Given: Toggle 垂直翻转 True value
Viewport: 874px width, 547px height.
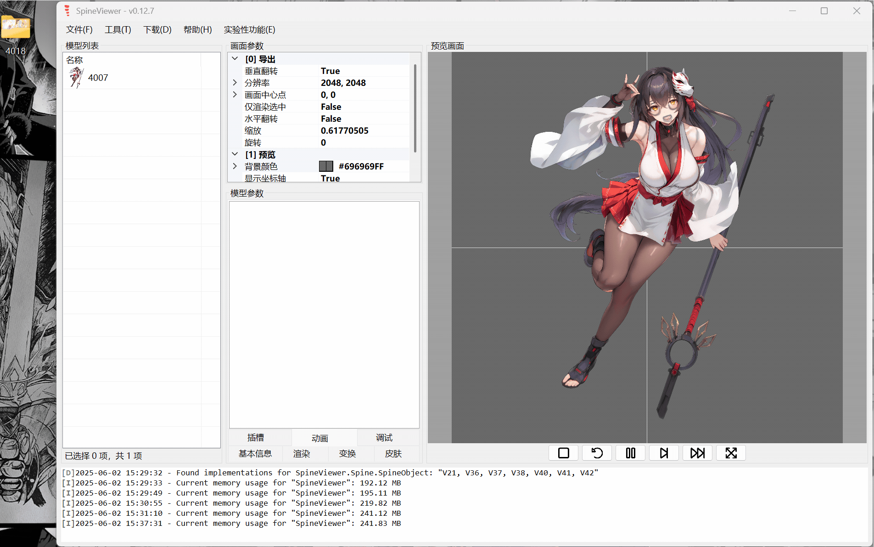Looking at the screenshot, I should click(331, 71).
